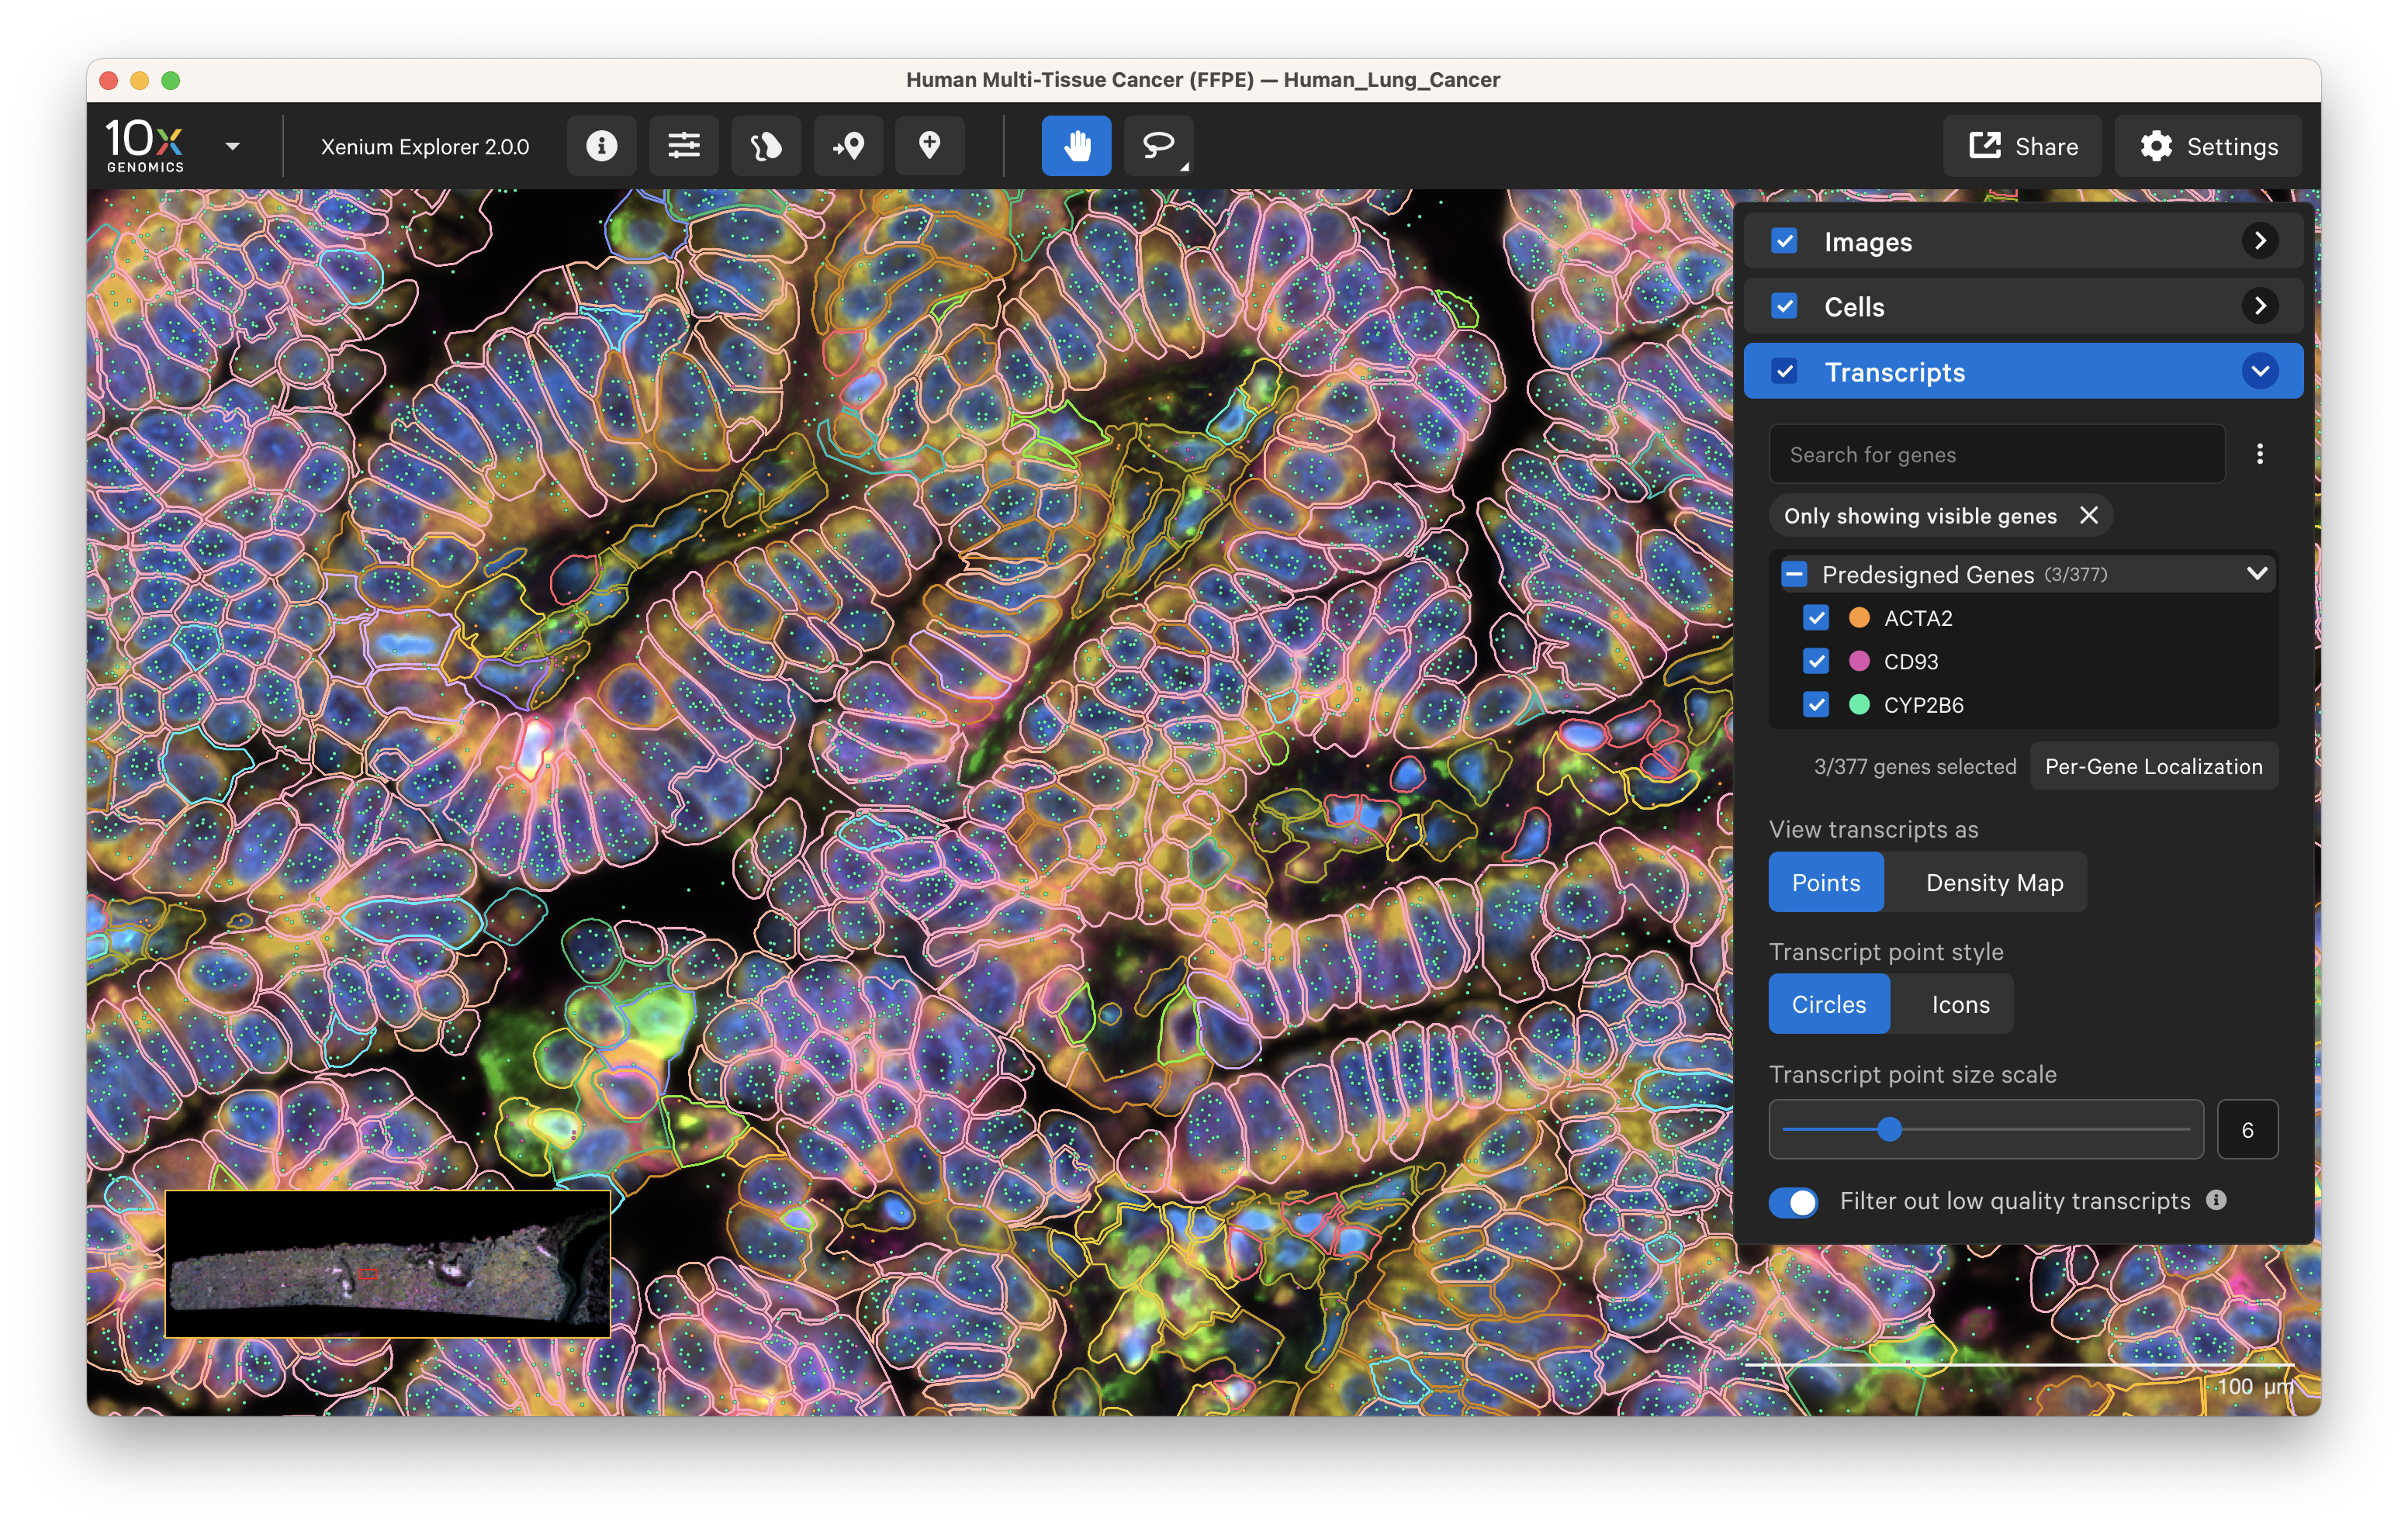Turn off filtering of low quality transcripts
This screenshot has height=1531, width=2408.
click(1793, 1202)
